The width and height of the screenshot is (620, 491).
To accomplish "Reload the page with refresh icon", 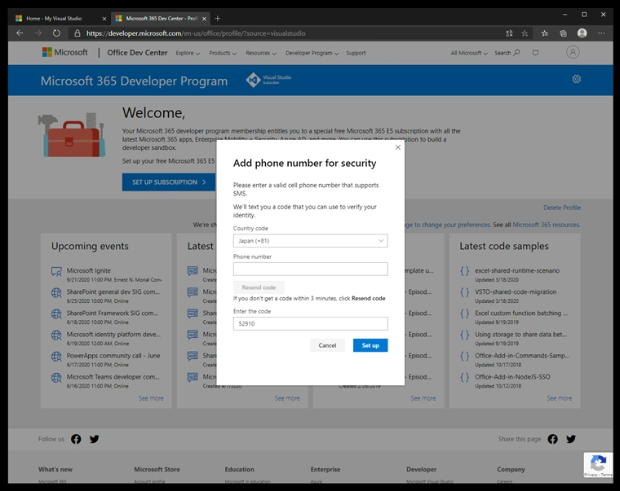I will [x=56, y=33].
